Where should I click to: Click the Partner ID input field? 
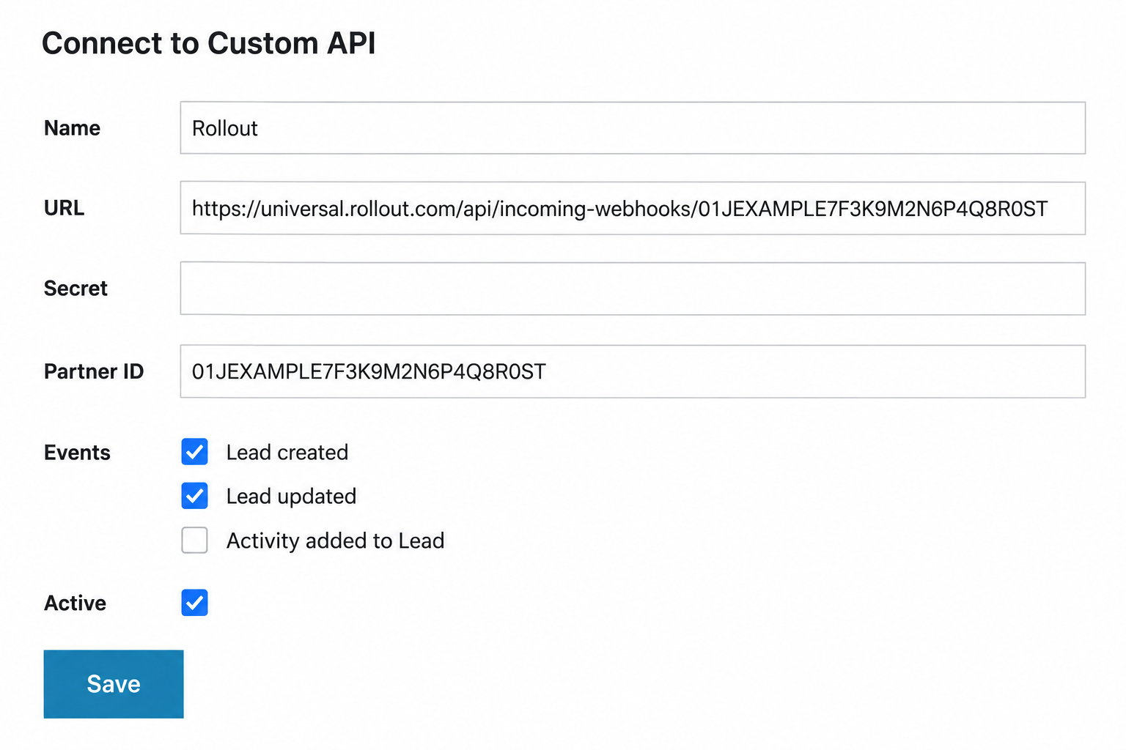pos(633,371)
